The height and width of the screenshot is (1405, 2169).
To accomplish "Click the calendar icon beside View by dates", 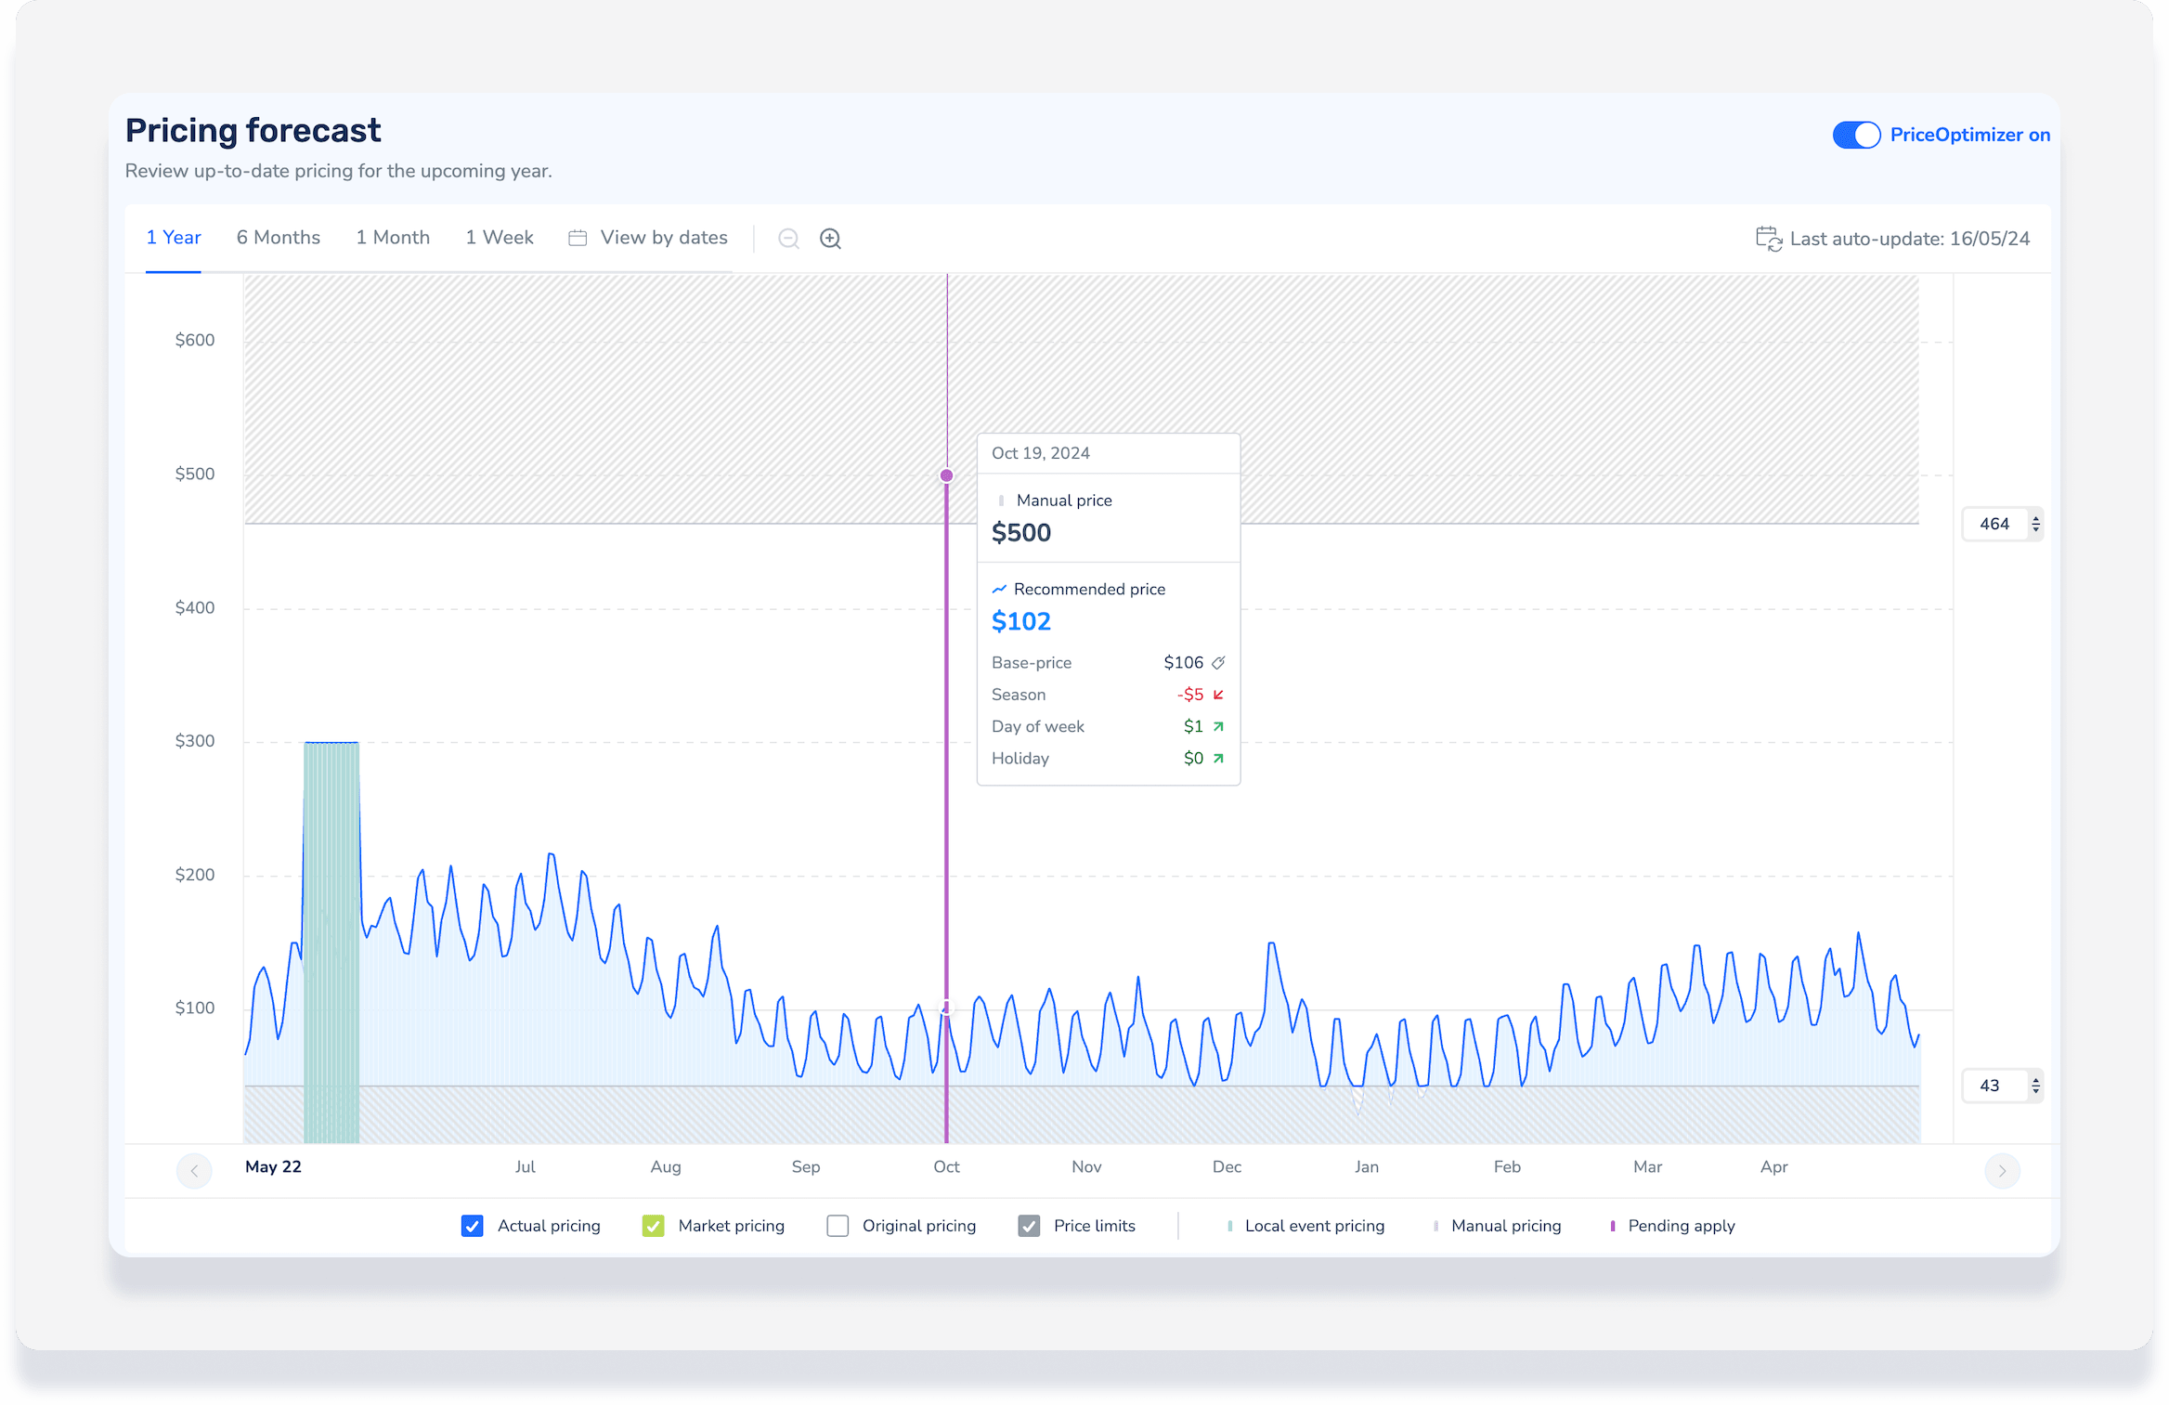I will point(578,239).
